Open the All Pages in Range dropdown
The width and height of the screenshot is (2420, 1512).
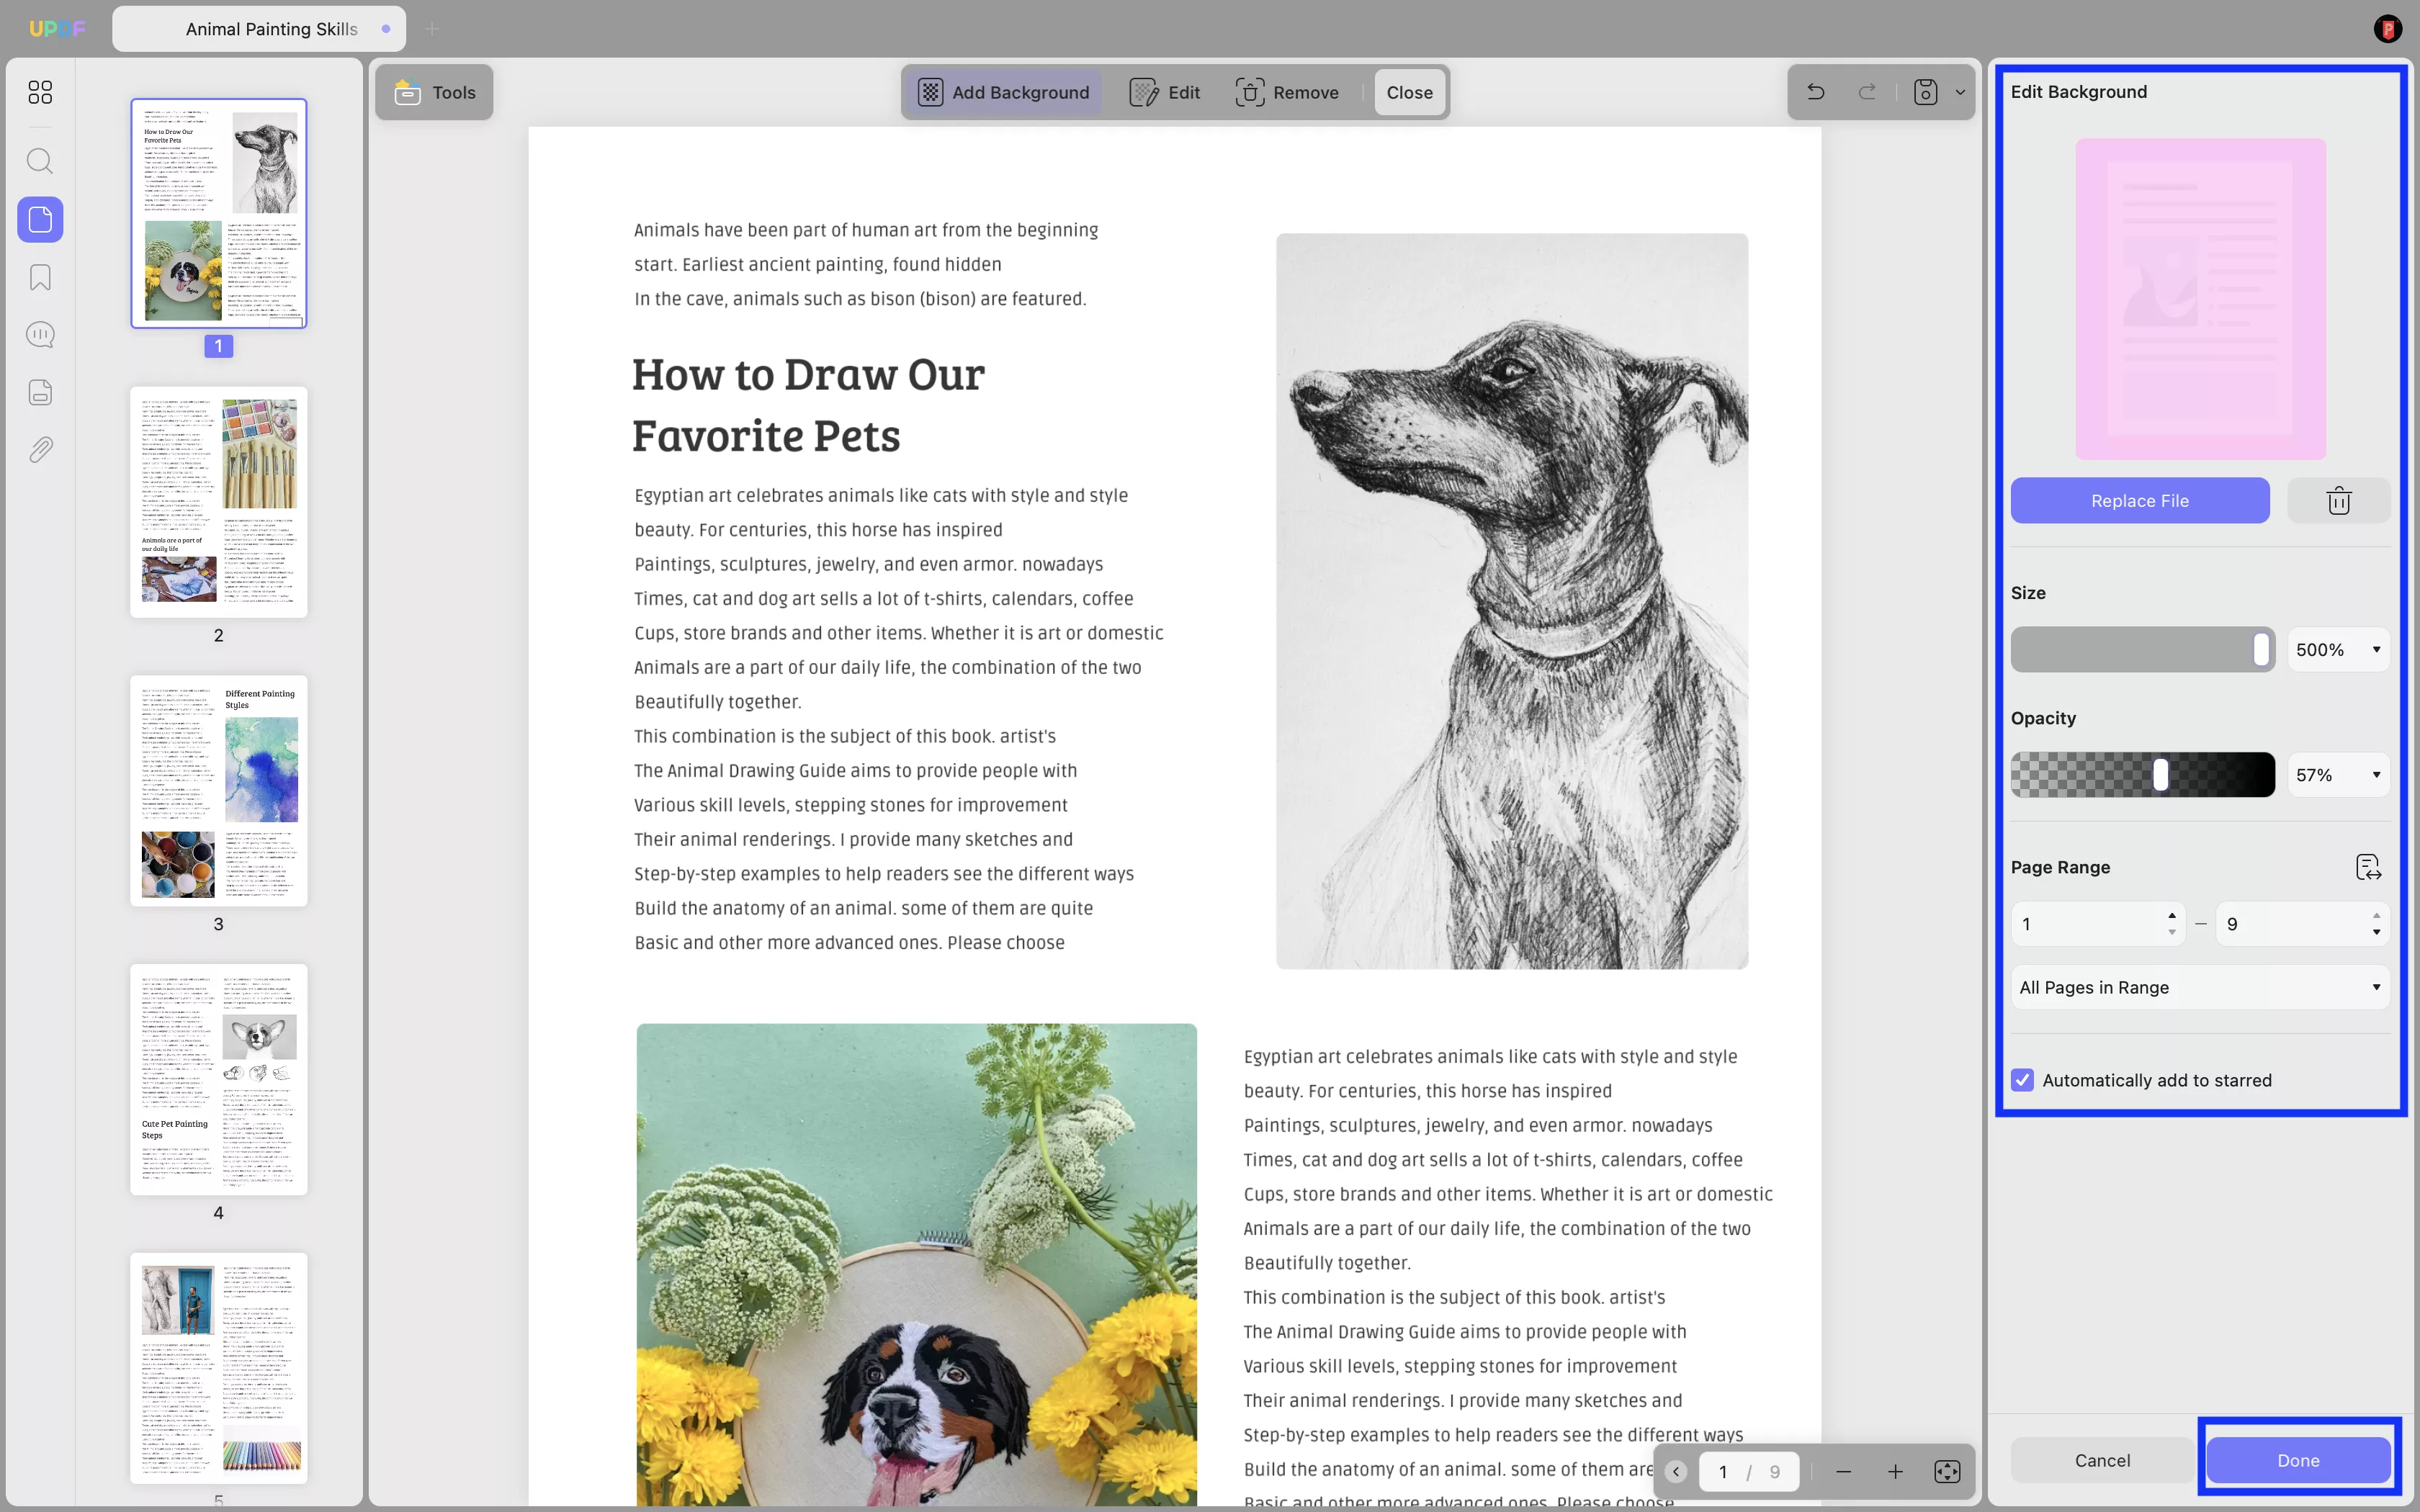point(2200,987)
